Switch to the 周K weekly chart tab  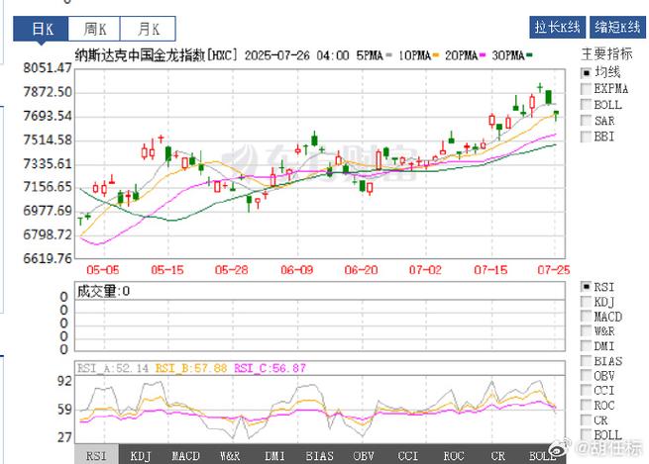94,29
